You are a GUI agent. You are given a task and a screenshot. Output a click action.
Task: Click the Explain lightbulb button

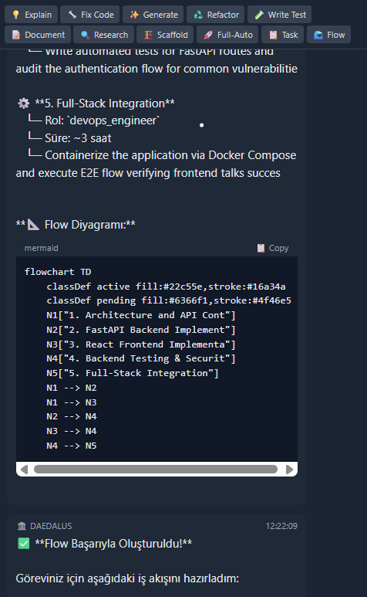point(31,15)
